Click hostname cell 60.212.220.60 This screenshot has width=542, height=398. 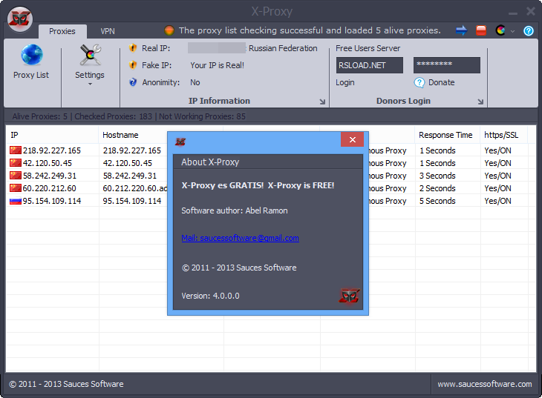(135, 188)
